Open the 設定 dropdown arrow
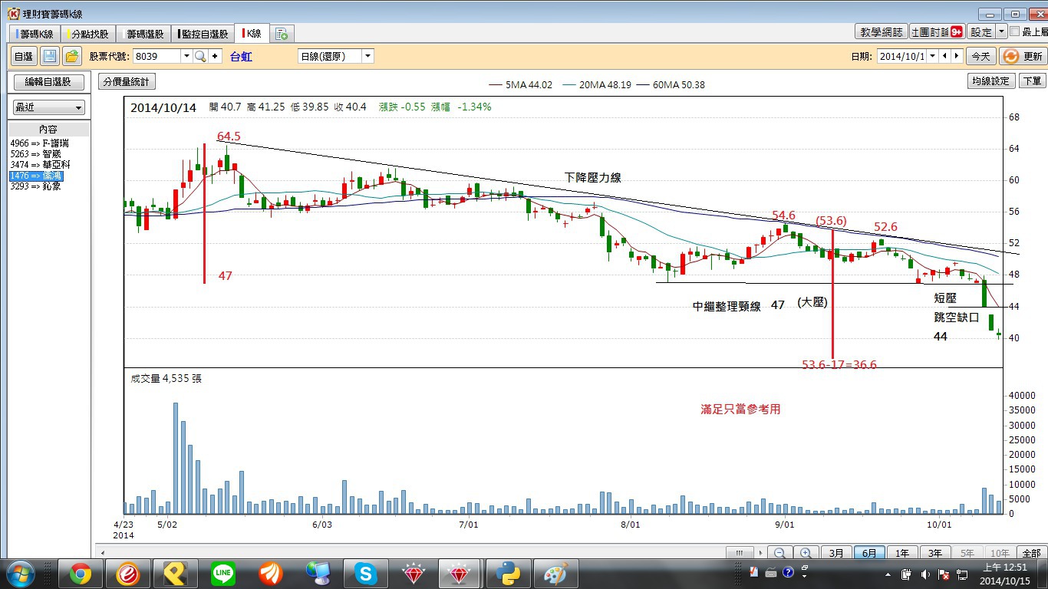 coord(1001,32)
